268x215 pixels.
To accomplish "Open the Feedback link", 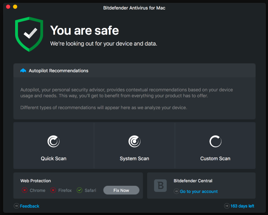I will pos(30,206).
